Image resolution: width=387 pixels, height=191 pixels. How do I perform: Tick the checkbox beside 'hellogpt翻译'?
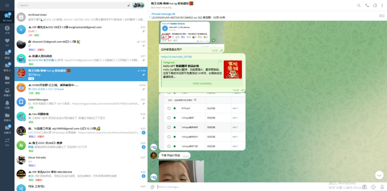point(169,118)
